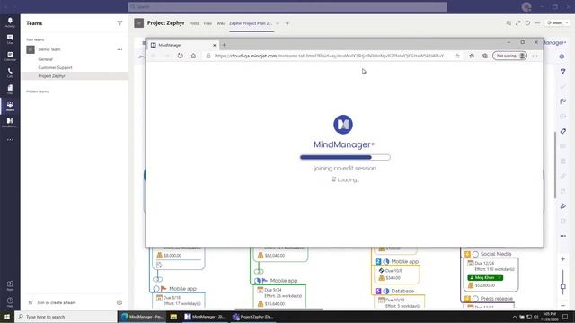Select Project Zephyr channel
The height and width of the screenshot is (323, 575).
coord(51,75)
